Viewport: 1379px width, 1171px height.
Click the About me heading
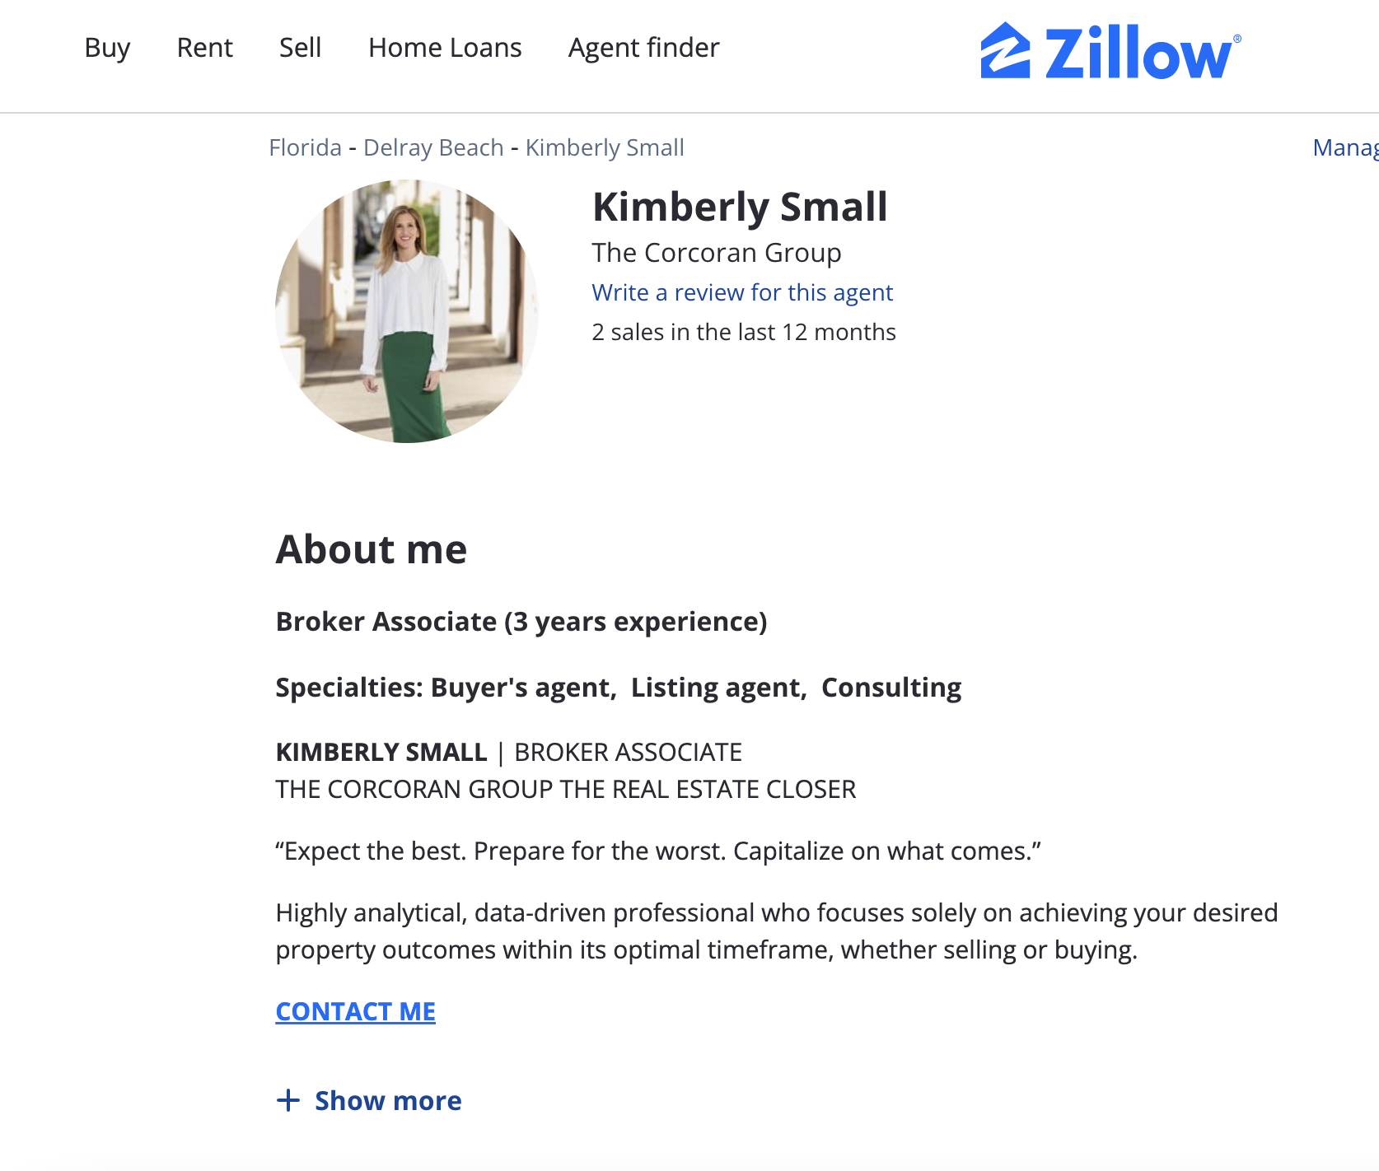tap(372, 549)
